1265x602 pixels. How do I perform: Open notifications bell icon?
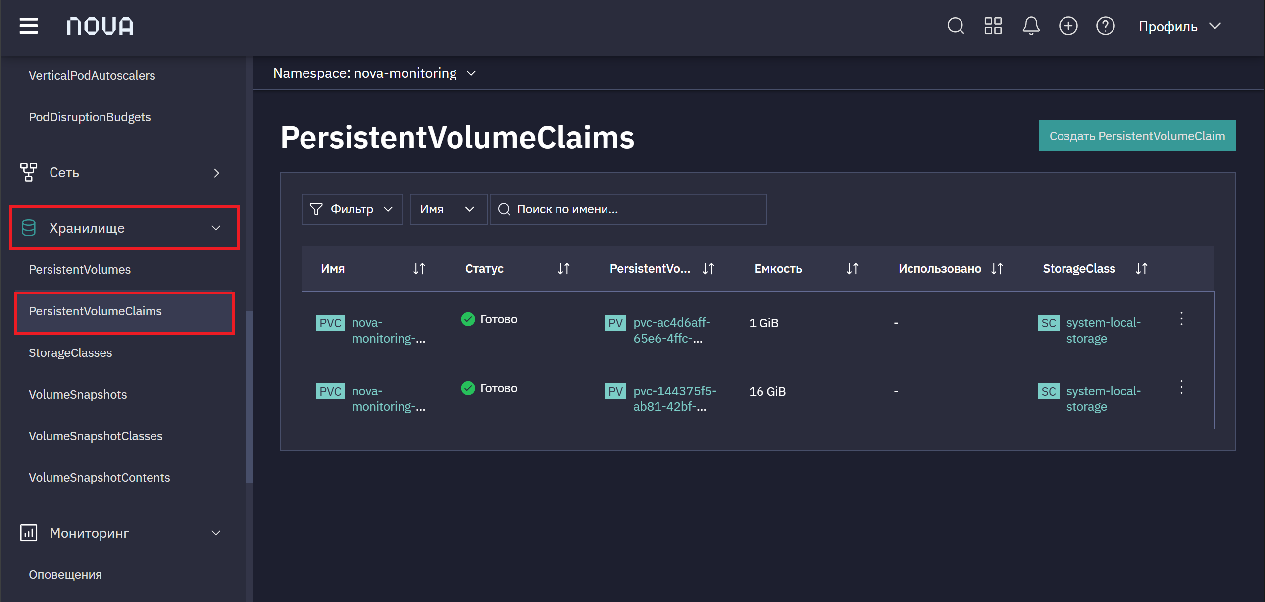(x=1031, y=26)
